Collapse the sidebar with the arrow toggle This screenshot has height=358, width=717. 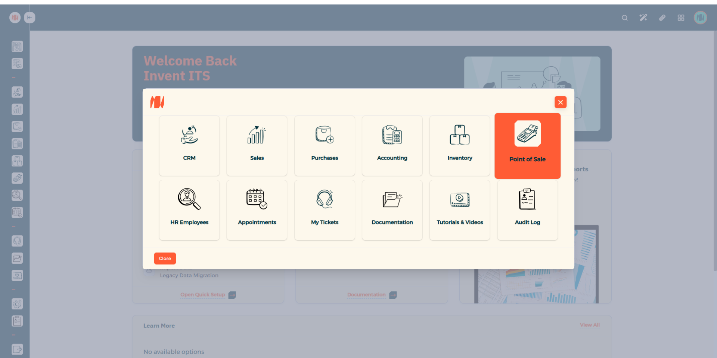pyautogui.click(x=30, y=18)
